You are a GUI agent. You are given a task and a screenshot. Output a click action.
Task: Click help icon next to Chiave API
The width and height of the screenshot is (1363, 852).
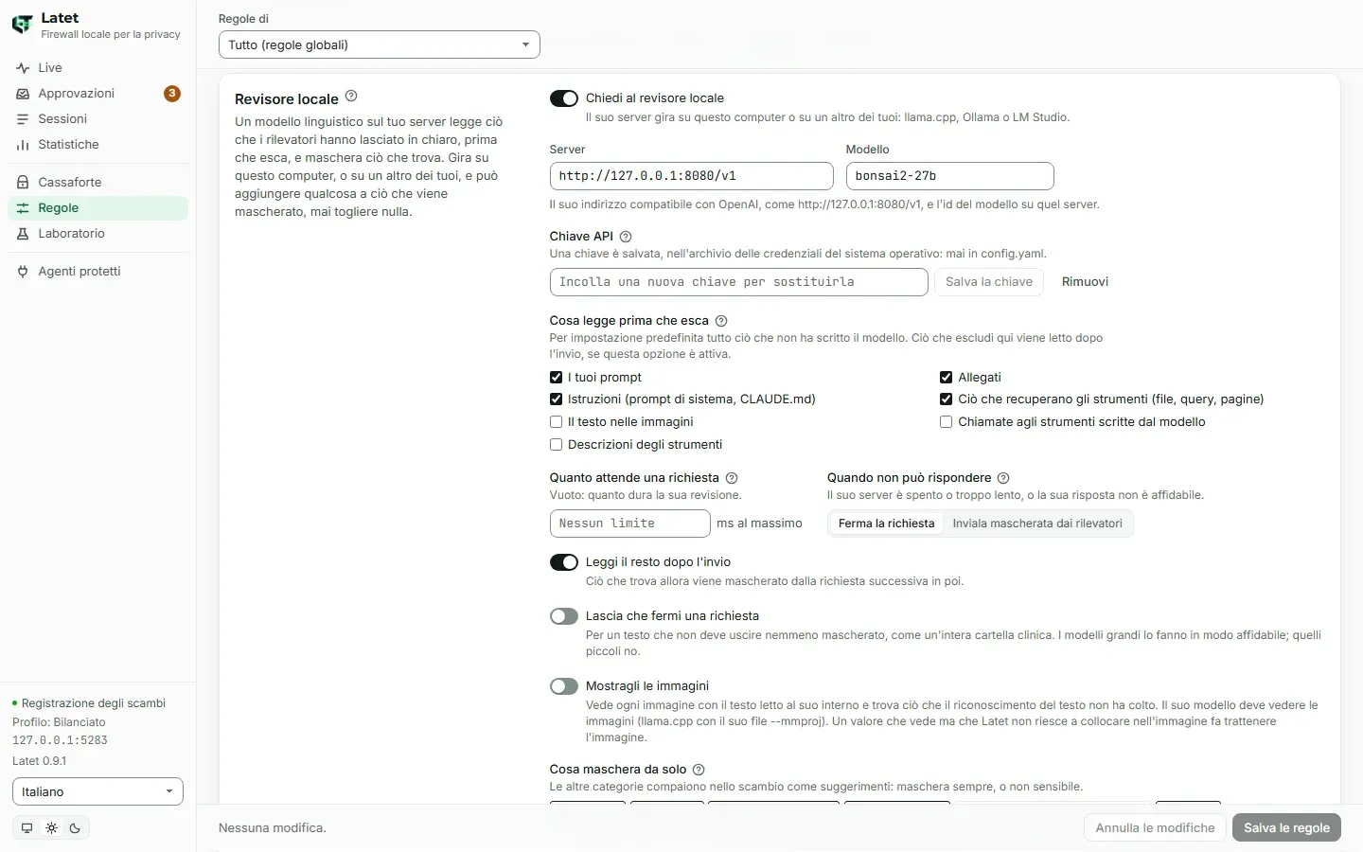626,237
